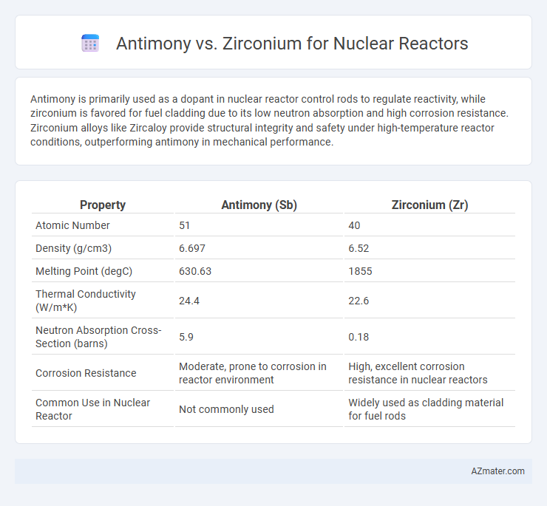547x506 pixels.
Task: Click neutron cross-section value '5.9'
Action: 186,337
